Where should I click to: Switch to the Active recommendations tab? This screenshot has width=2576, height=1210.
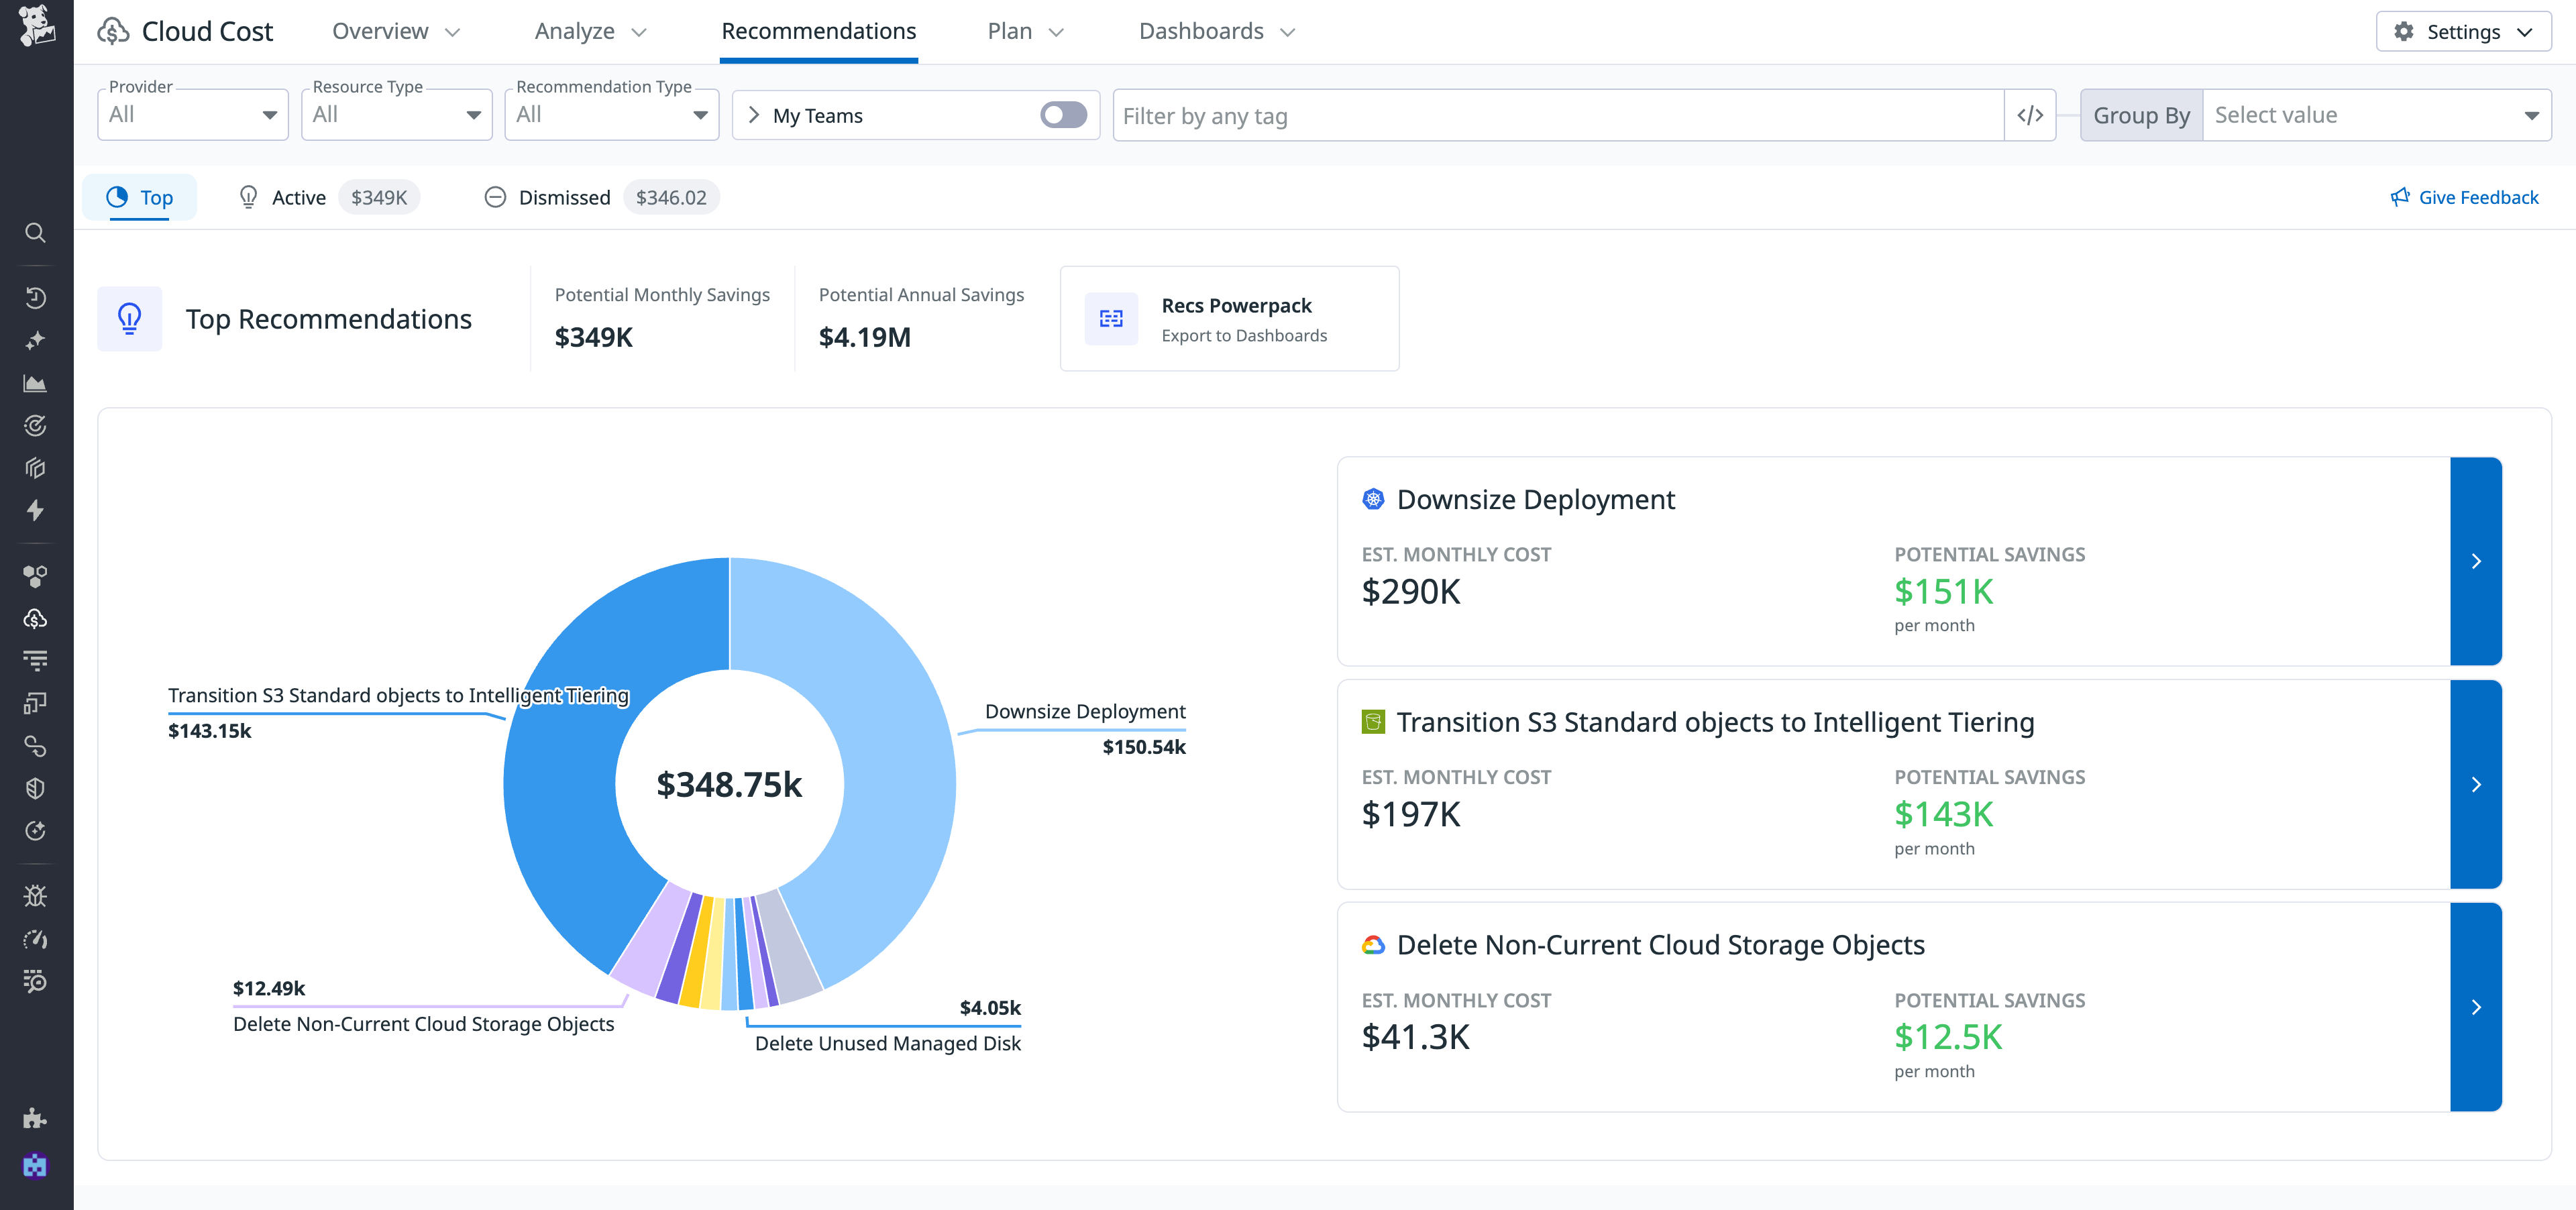tap(298, 197)
